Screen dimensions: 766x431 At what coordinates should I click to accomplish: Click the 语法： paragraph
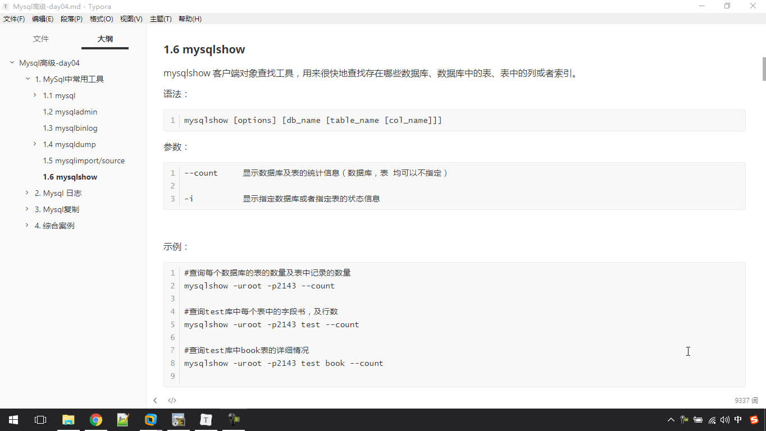pyautogui.click(x=176, y=94)
